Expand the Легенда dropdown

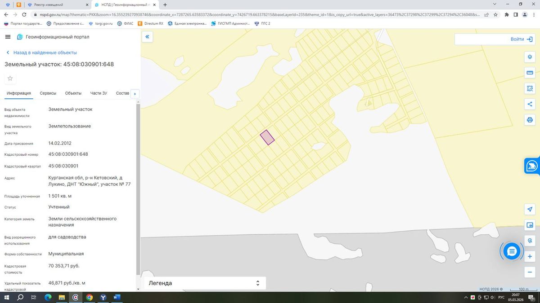pyautogui.click(x=205, y=283)
